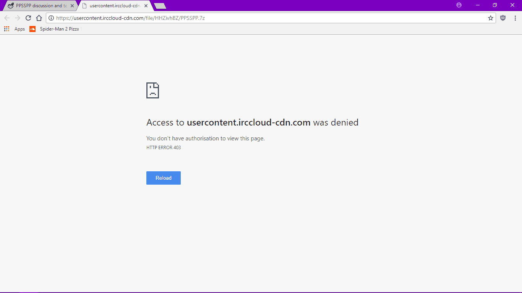Viewport: 522px width, 293px height.
Task: Select the usercontent.irccloud-cdn tab
Action: click(x=112, y=6)
